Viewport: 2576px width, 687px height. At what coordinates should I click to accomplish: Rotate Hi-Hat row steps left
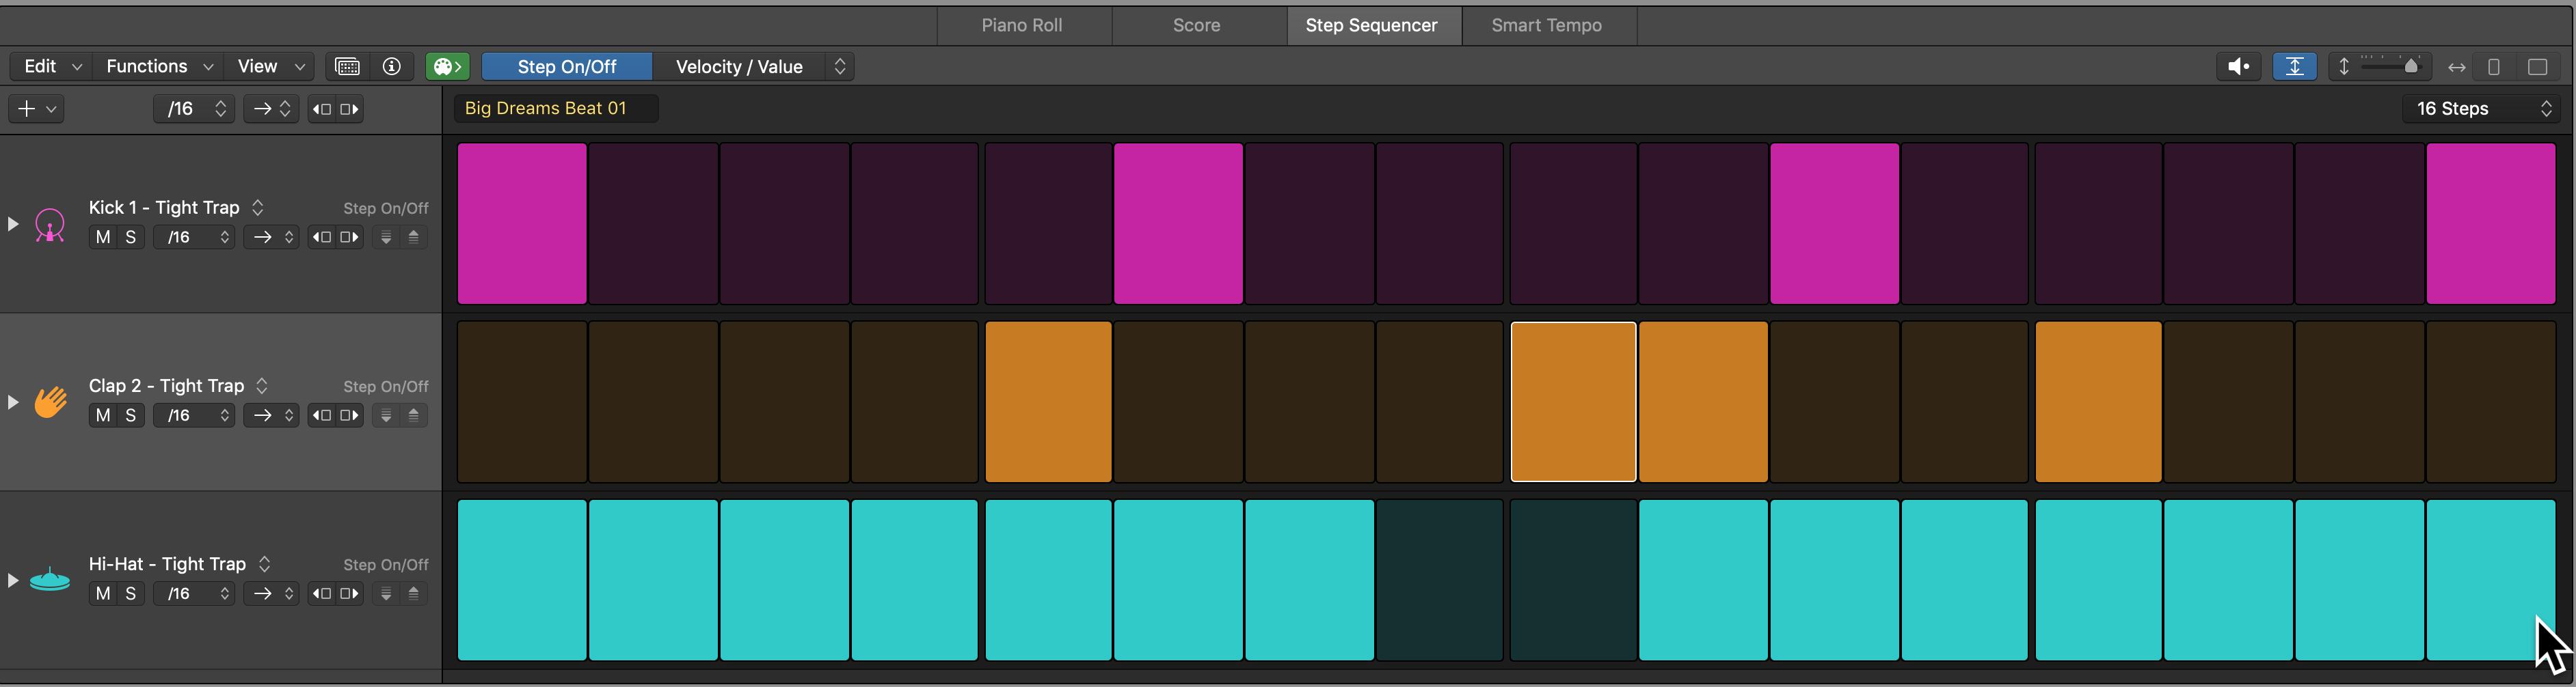coord(322,593)
